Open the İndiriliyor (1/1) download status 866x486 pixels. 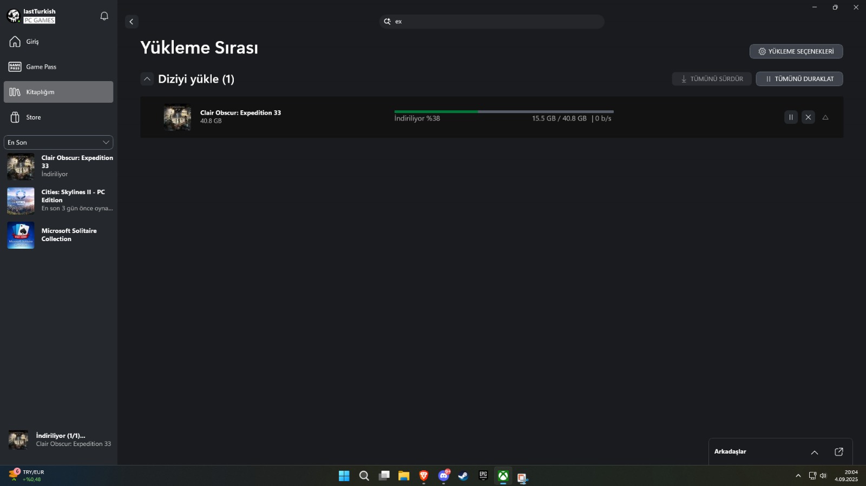point(58,440)
